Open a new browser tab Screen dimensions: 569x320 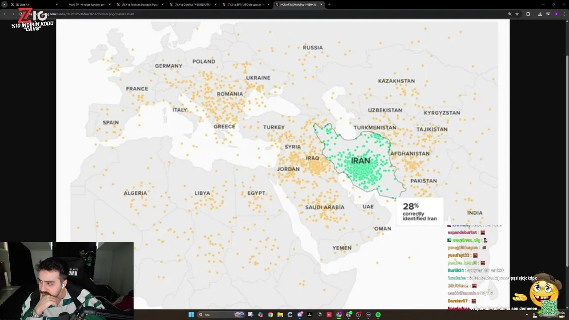[329, 4]
